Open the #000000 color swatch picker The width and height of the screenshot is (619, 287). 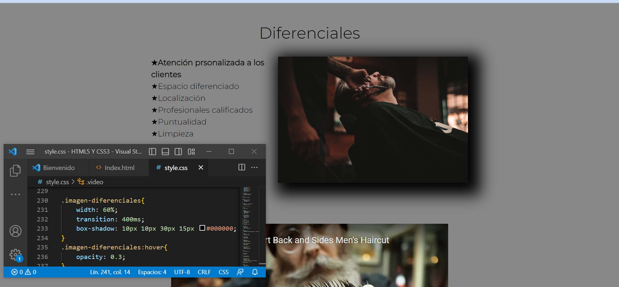pos(202,228)
